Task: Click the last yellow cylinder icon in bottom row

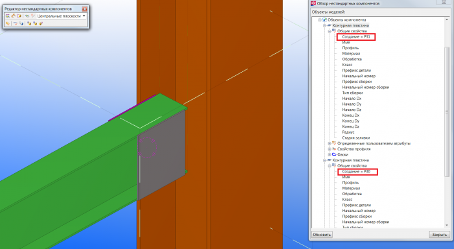Action: coord(41,23)
